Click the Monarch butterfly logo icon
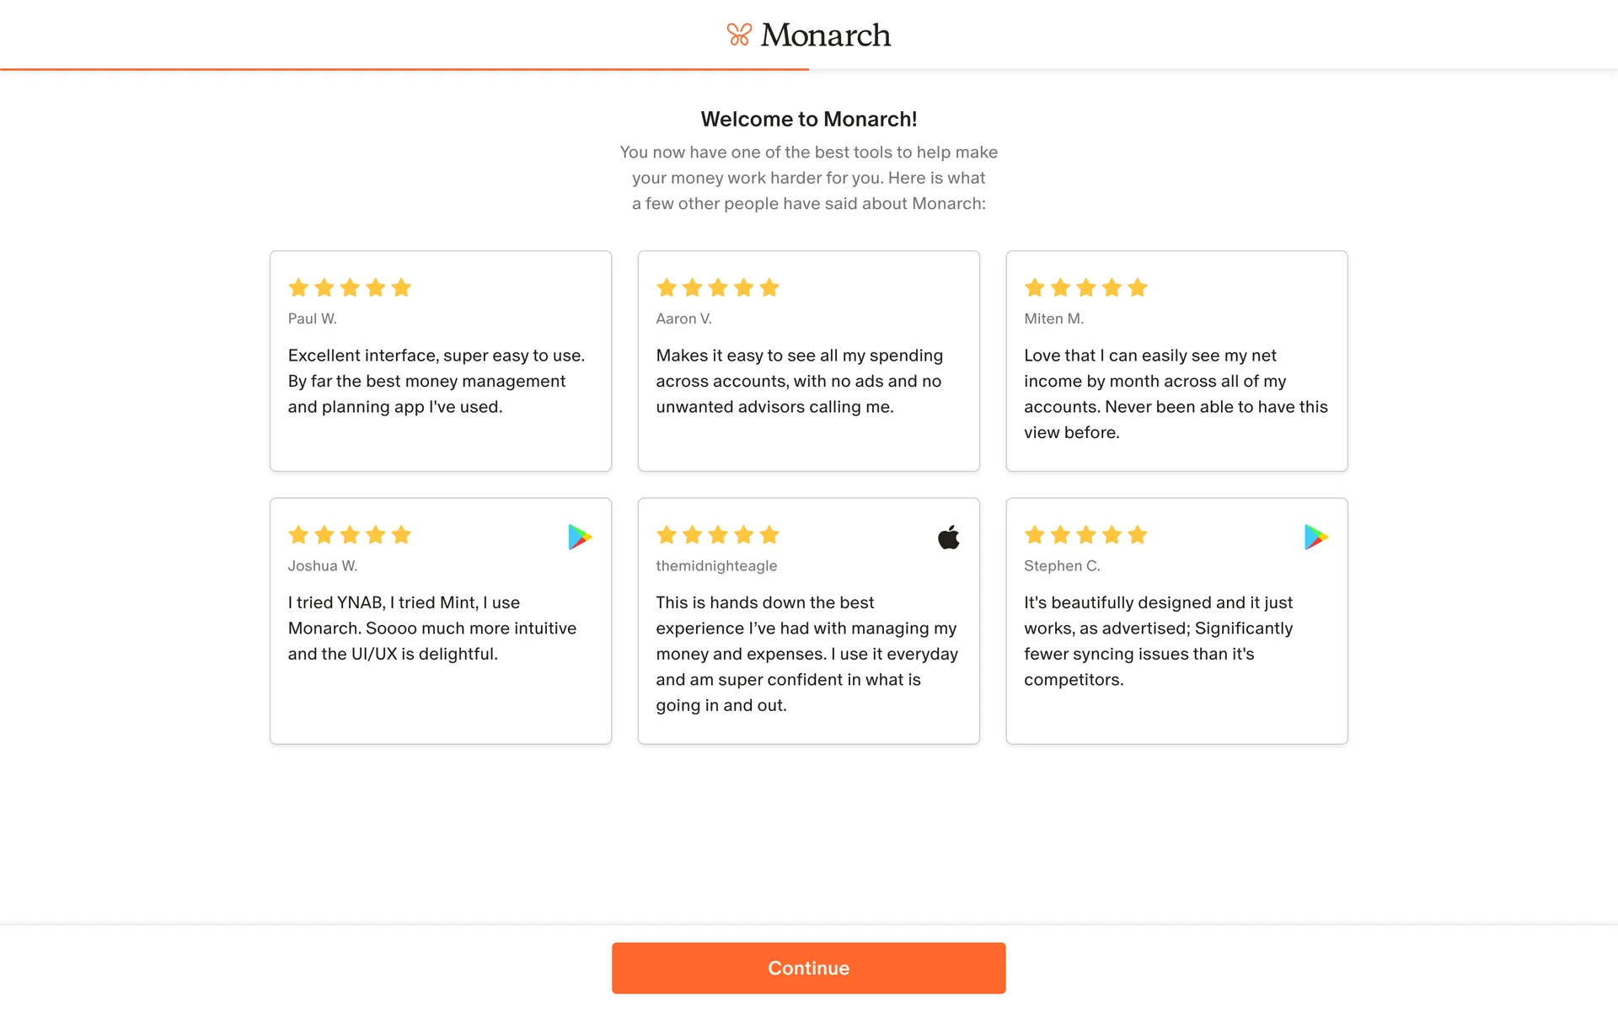 click(739, 35)
